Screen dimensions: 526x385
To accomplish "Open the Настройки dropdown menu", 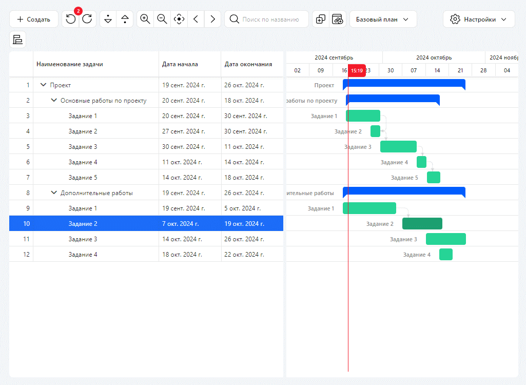I will 479,19.
